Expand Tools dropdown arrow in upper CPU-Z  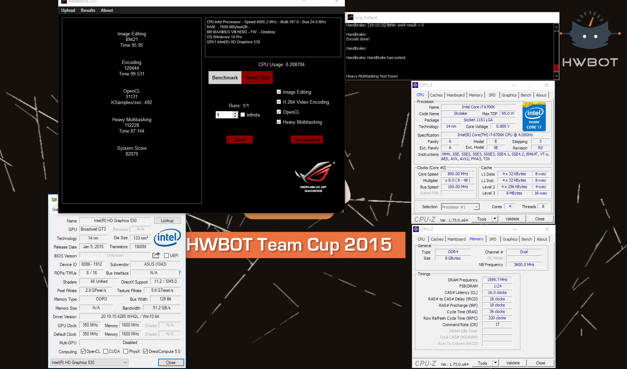pyautogui.click(x=495, y=219)
